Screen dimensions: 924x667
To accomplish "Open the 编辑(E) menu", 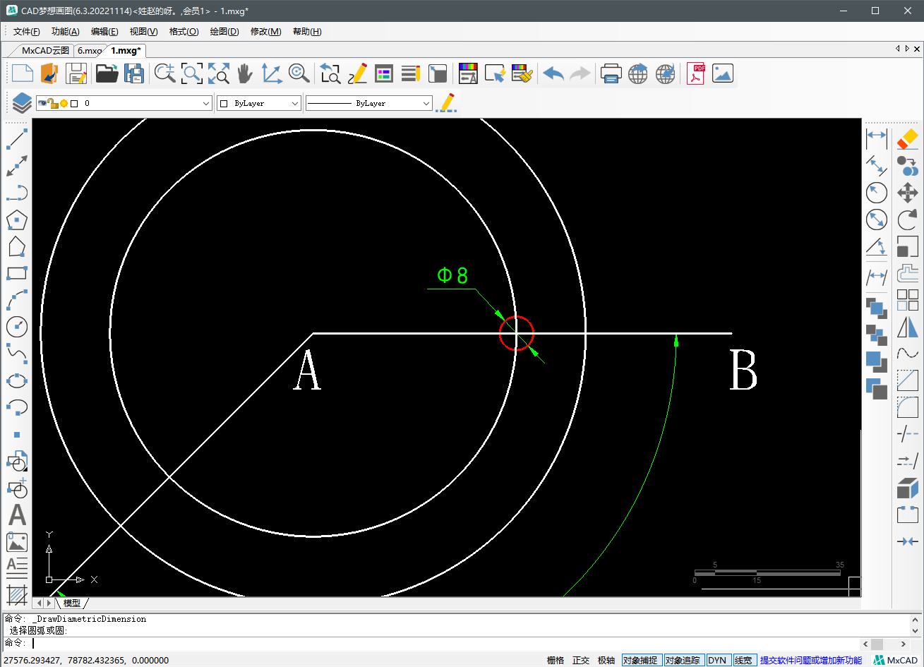I will point(104,32).
